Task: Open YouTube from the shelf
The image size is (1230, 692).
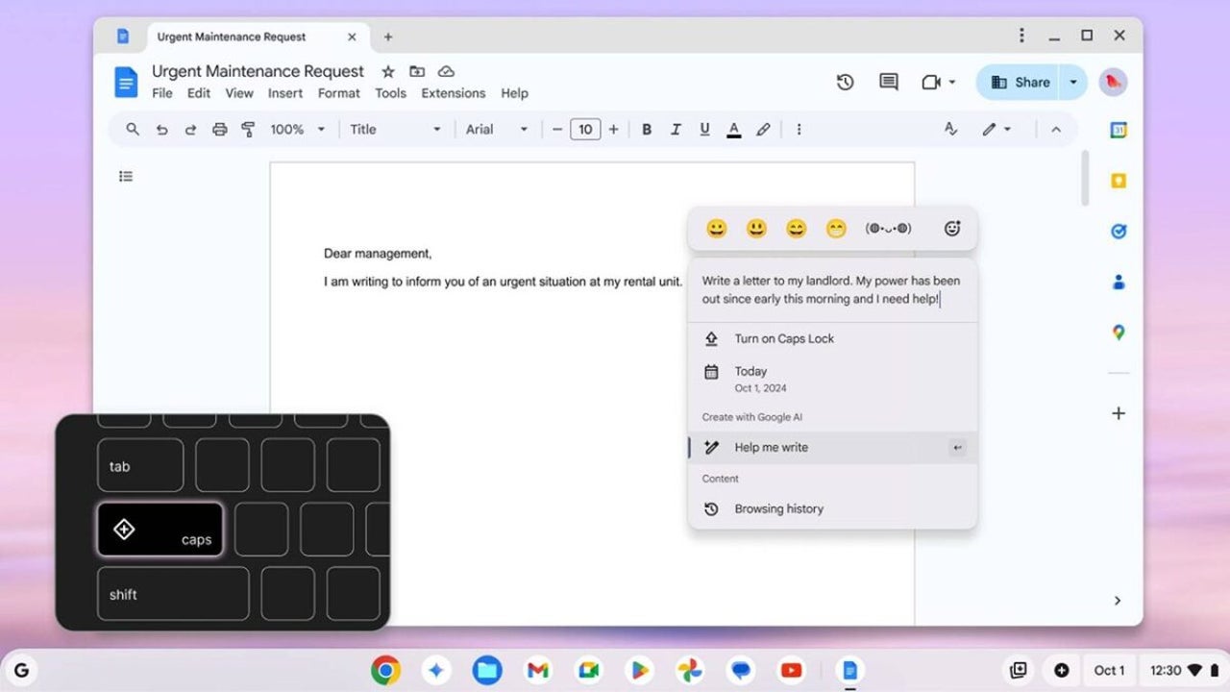Action: [x=791, y=670]
